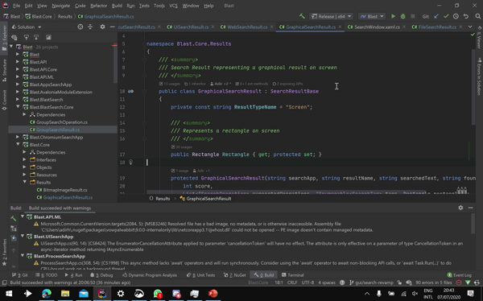
Task: Click the gui/search-revamp git branch widget
Action: coord(371,282)
